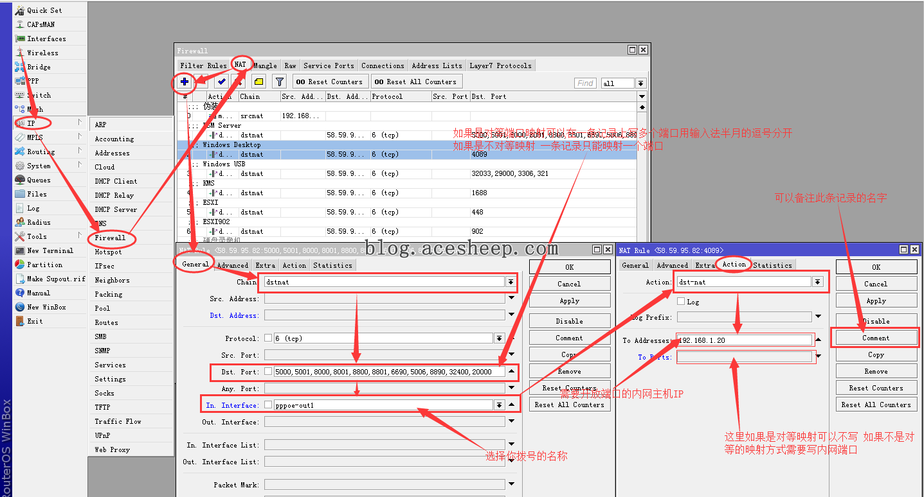This screenshot has height=497, width=924.
Task: Click Reset All Counters in the Firewall toolbar
Action: click(416, 82)
